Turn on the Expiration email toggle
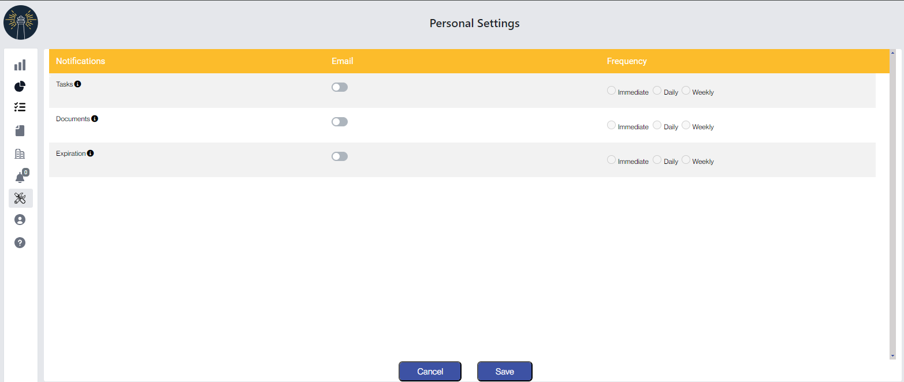Image resolution: width=904 pixels, height=382 pixels. click(x=340, y=156)
